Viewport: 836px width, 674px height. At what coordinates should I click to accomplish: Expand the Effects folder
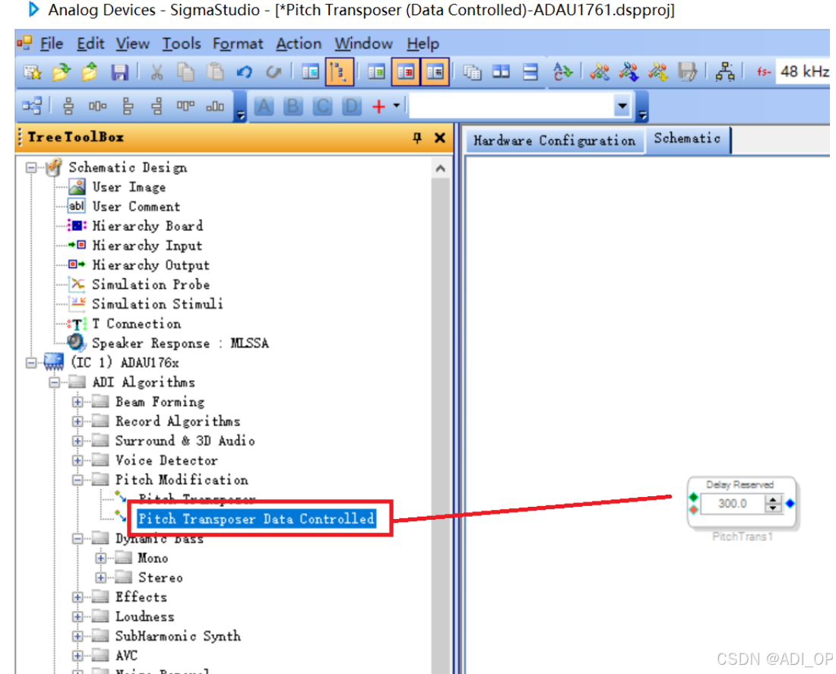78,597
